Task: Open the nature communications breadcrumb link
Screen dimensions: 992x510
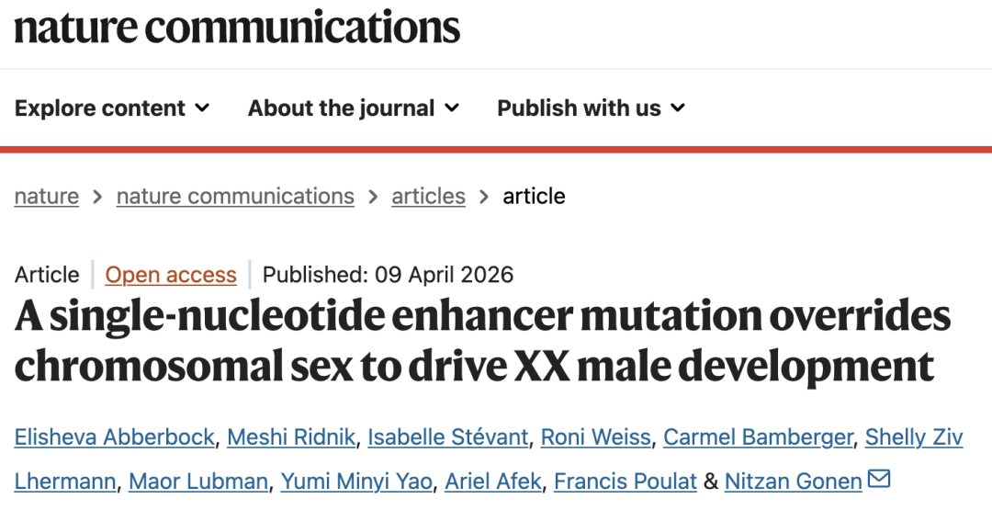Action: 235,196
